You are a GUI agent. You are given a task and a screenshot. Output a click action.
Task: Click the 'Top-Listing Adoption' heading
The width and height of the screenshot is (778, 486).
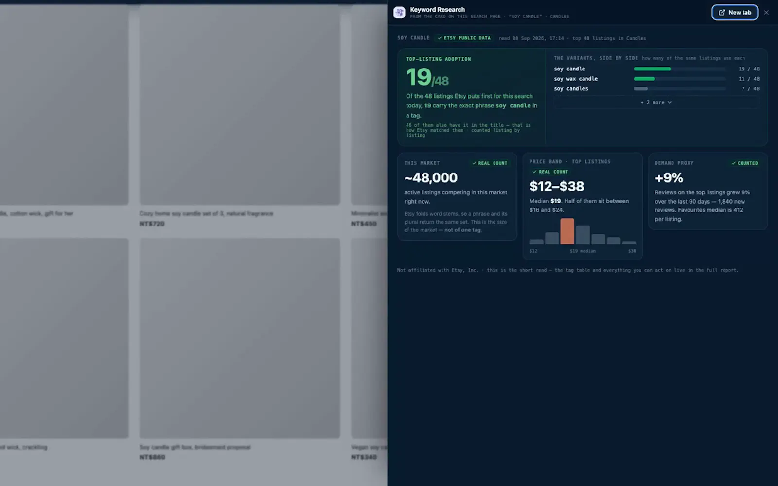coord(438,59)
